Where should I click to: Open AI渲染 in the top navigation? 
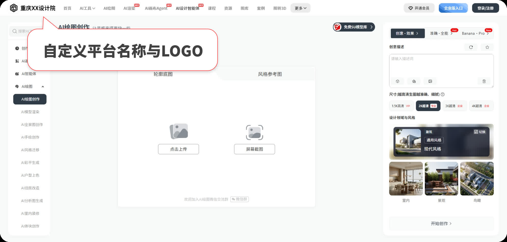(129, 8)
